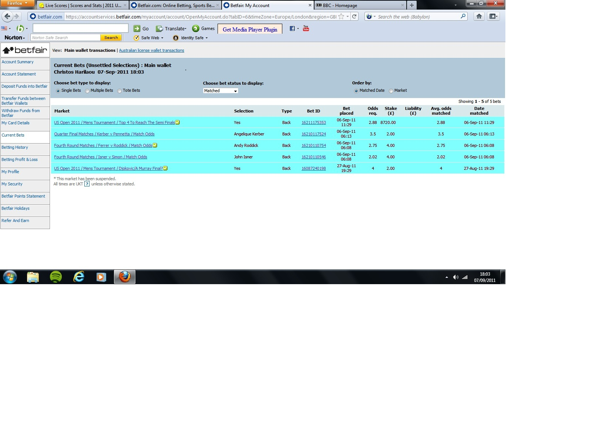Open My Security in the sidebar
Screen dimensions: 592x444
(x=12, y=184)
